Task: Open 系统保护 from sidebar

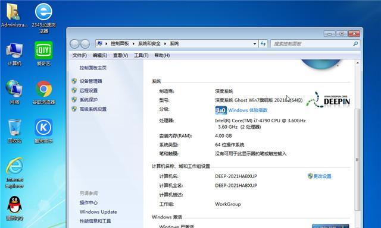Action: pos(89,100)
